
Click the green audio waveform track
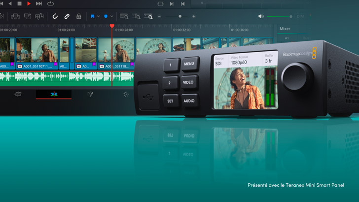67,78
